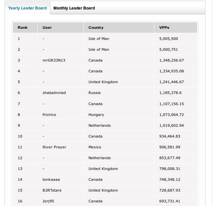Viewport: 215px width, 206px height.
Task: Click VPPs value 1,334,935.08
Action: (171, 71)
